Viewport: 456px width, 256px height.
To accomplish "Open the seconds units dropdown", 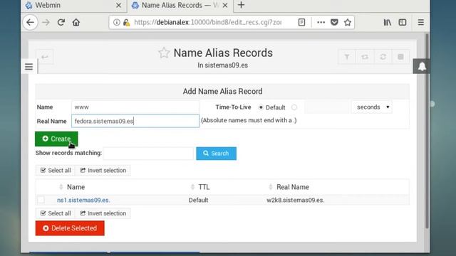I will (x=372, y=107).
